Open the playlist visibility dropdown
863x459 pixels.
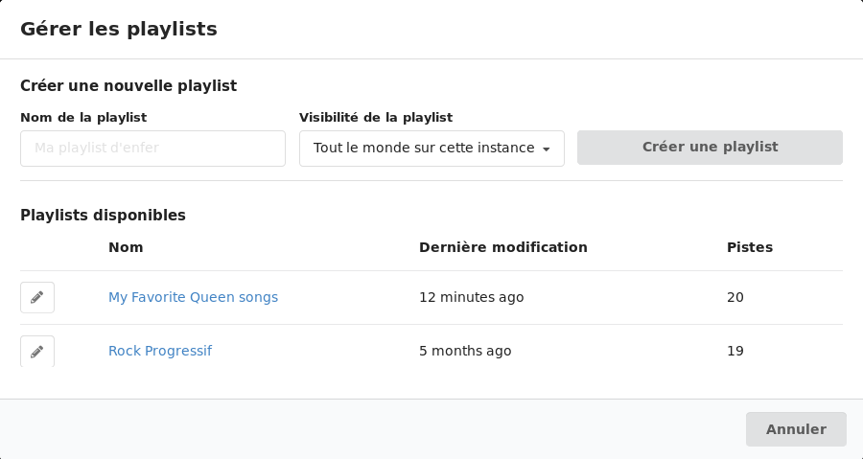(431, 149)
